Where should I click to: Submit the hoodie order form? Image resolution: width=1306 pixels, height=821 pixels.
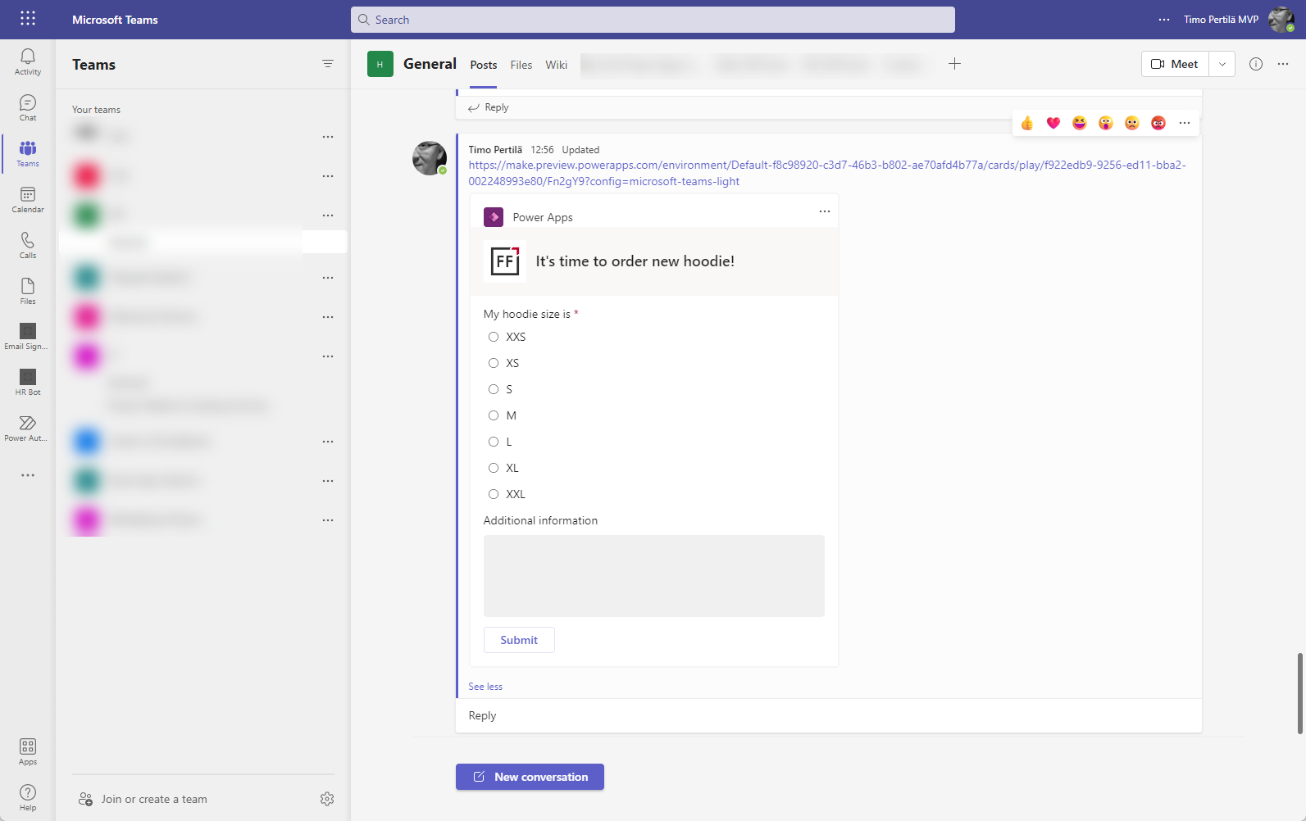coord(519,640)
